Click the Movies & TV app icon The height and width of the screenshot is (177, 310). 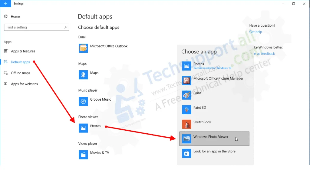[x=83, y=155]
